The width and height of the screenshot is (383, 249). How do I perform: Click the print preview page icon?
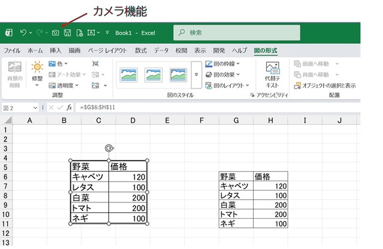click(79, 33)
